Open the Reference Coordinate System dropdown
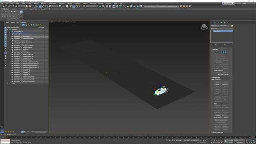256x144 pixels. tap(55, 6)
